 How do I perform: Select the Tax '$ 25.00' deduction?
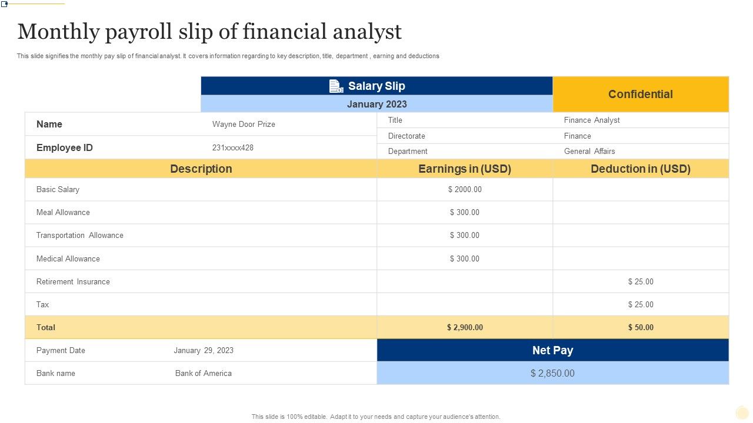tap(641, 304)
